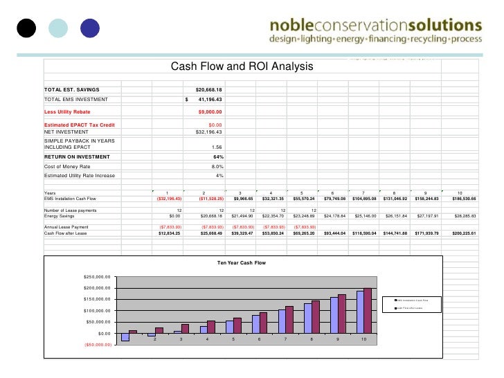
Task: Click the red 'Less Utility Rebate' label
Action: tap(67, 112)
